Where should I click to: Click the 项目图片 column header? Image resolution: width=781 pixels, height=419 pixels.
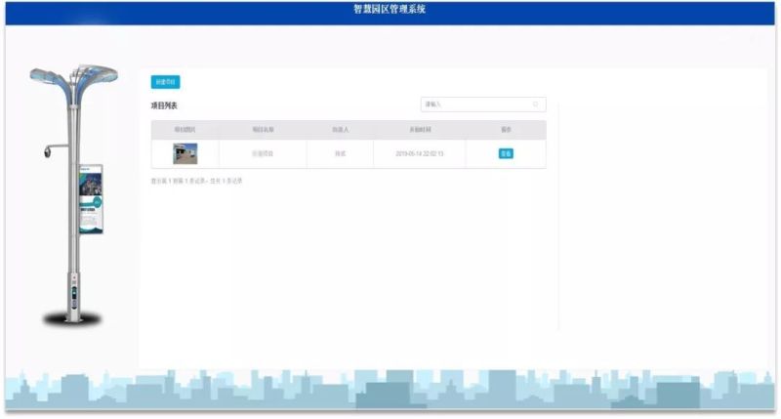[185, 129]
